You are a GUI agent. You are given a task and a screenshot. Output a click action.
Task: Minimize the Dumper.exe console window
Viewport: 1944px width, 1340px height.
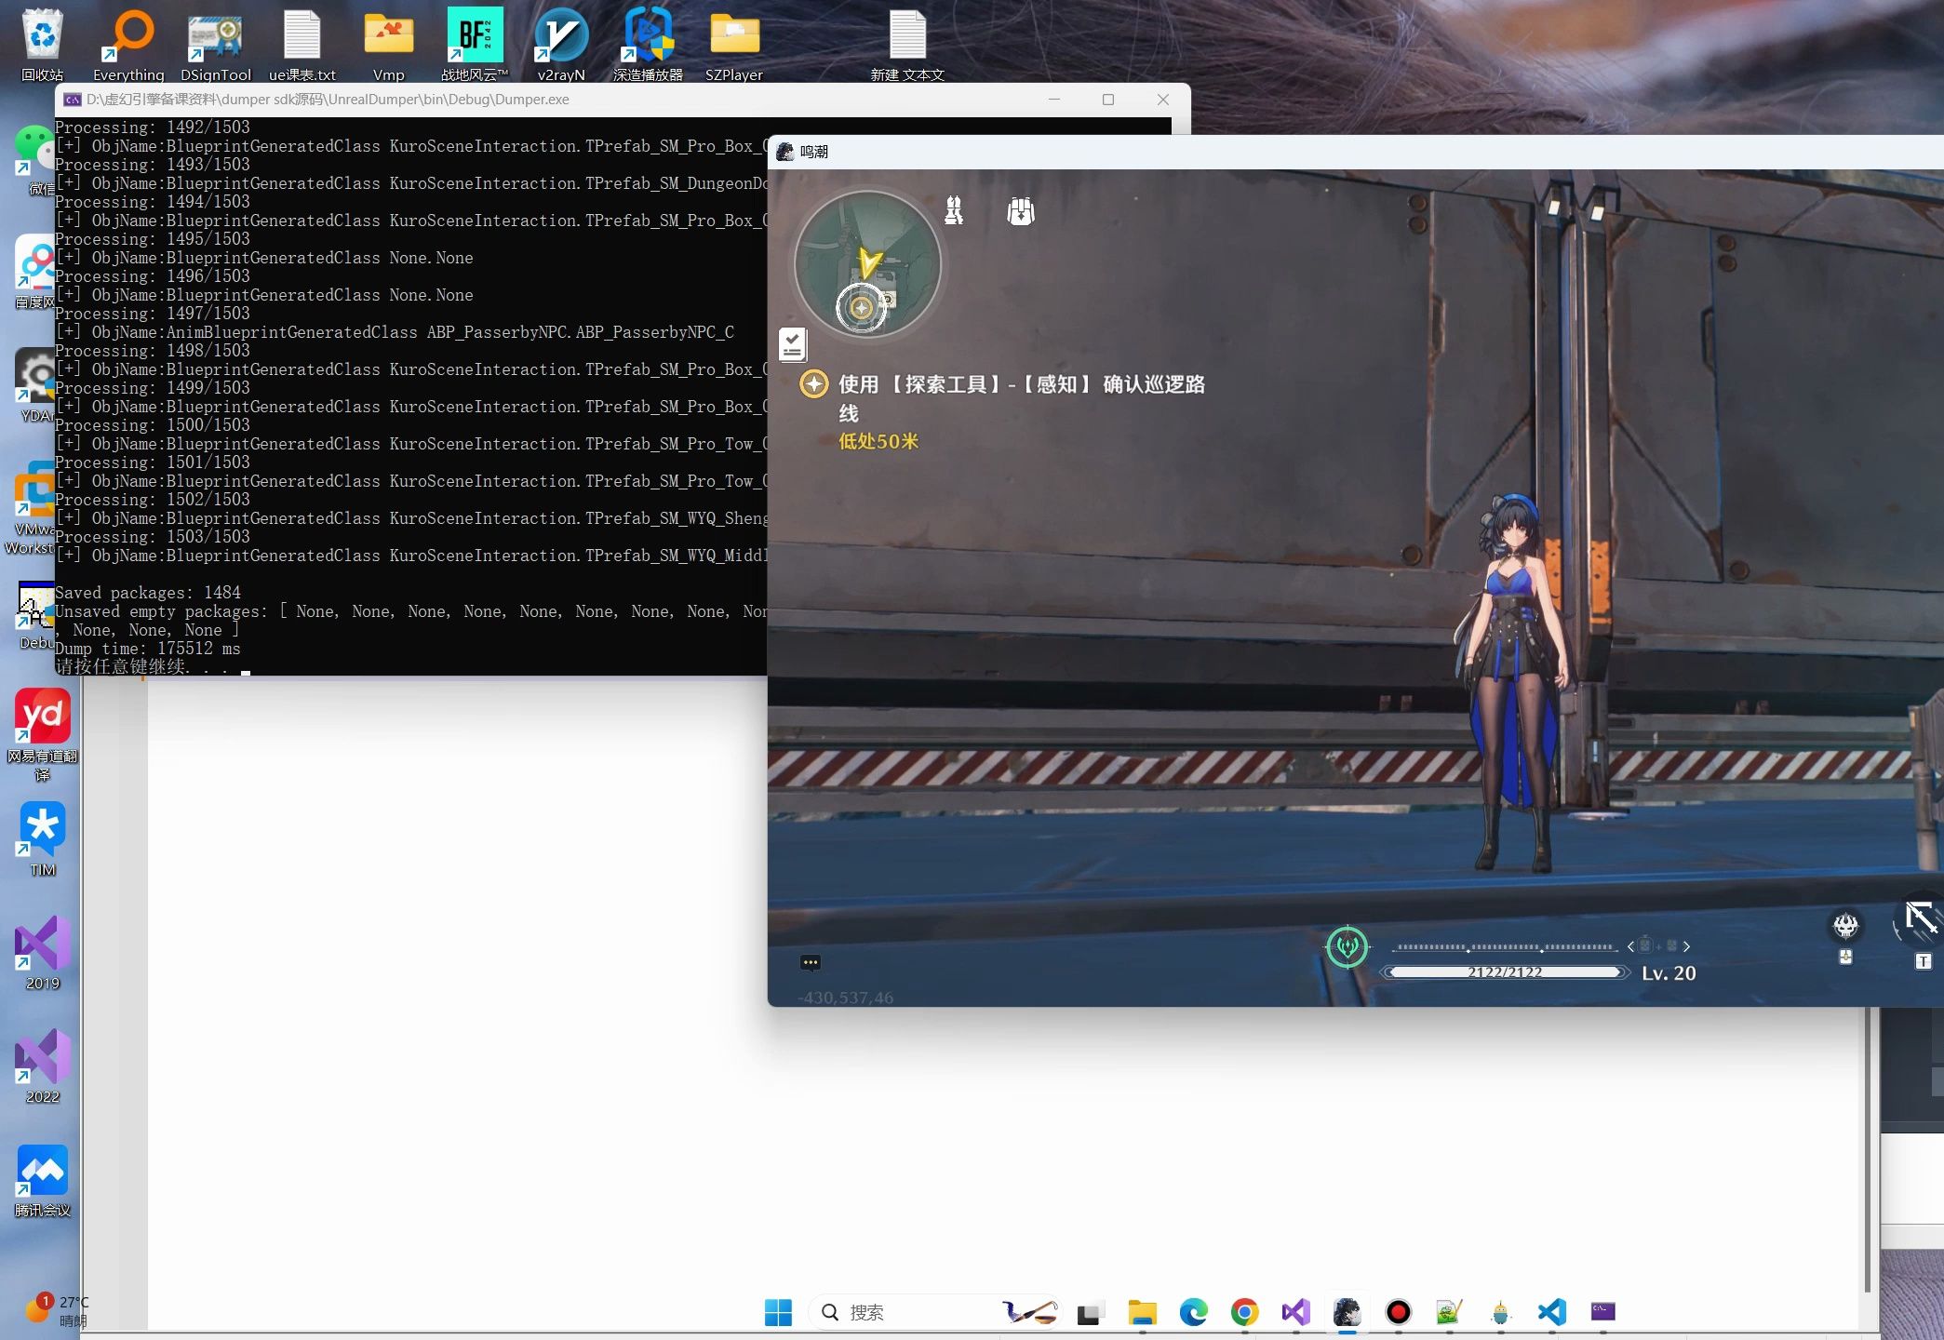[1053, 100]
